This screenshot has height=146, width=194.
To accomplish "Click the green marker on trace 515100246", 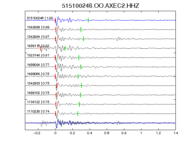I will tap(88, 20).
